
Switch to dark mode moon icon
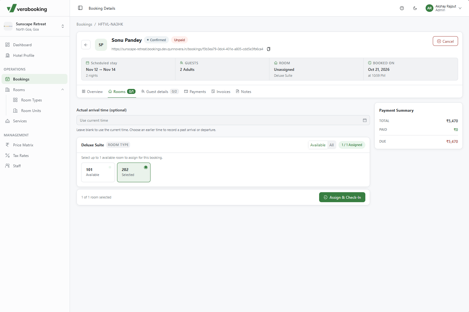(x=415, y=8)
